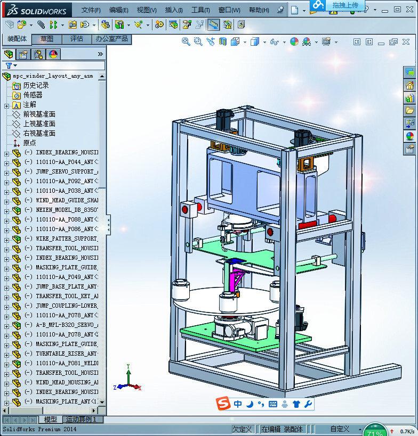418x436 pixels.
Task: Select TURNTABLE_RISER_ANY component in tree
Action: [66, 353]
